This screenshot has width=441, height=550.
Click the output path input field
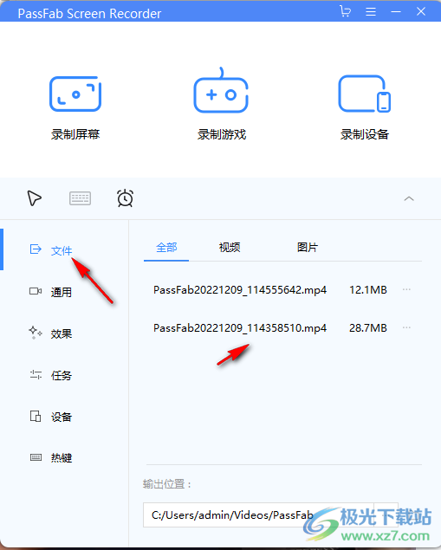pyautogui.click(x=258, y=515)
